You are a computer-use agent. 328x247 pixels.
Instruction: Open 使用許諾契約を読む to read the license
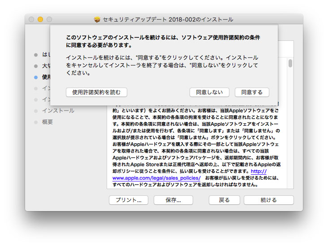point(96,92)
